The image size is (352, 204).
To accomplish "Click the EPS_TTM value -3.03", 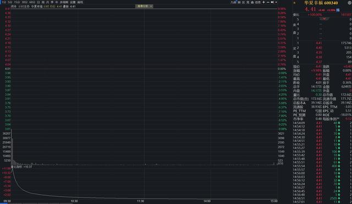I will pos(348,107).
